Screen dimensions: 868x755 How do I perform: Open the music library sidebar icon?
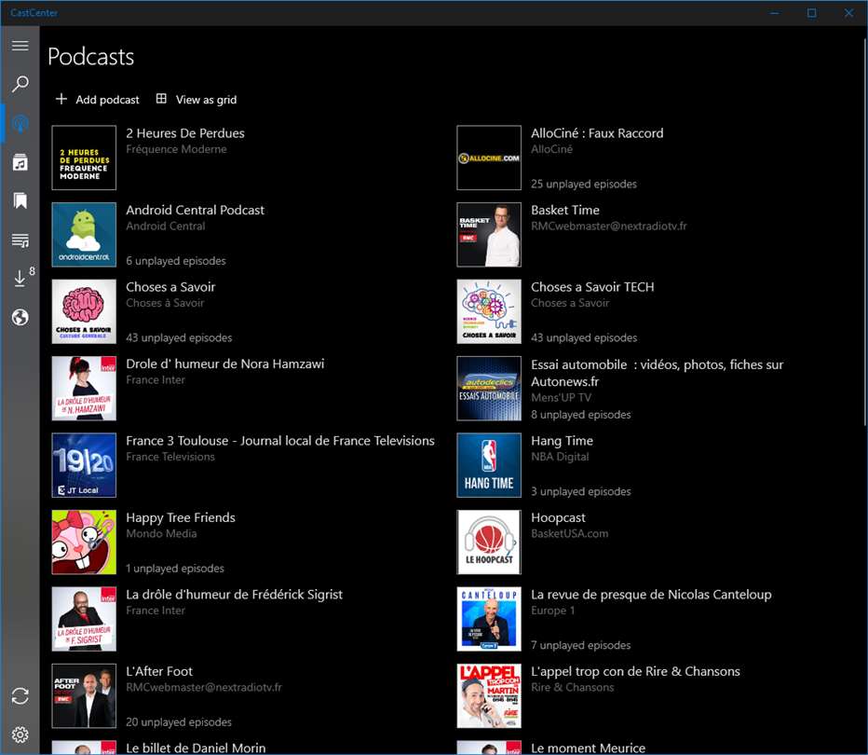click(x=20, y=162)
